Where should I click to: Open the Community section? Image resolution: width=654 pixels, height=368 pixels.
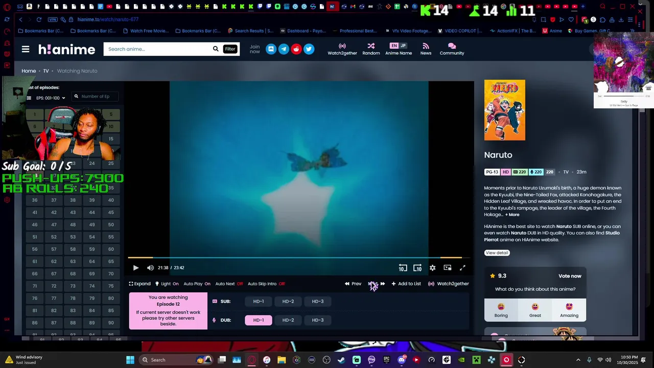pyautogui.click(x=452, y=49)
